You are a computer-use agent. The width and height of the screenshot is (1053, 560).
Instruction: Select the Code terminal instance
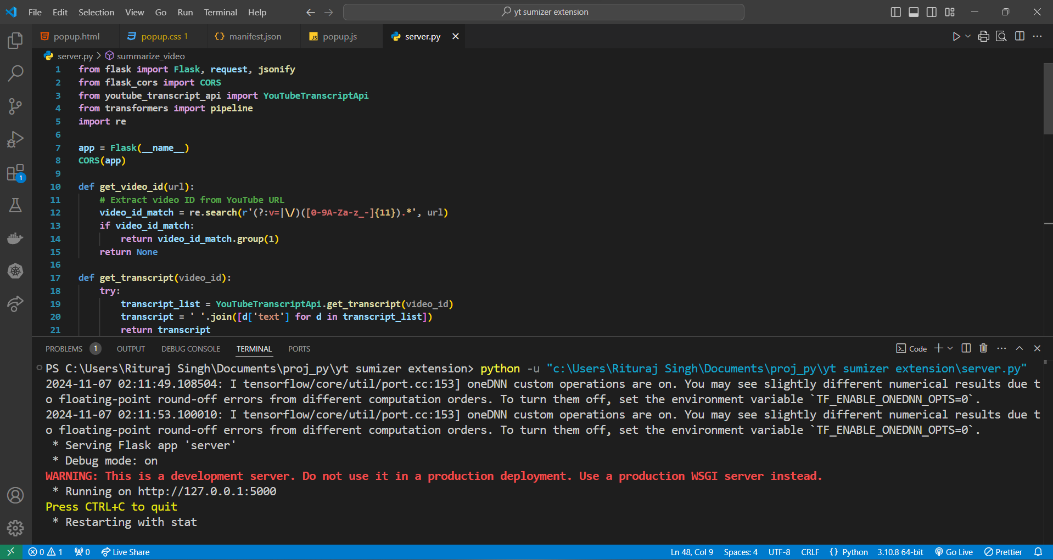tap(911, 349)
